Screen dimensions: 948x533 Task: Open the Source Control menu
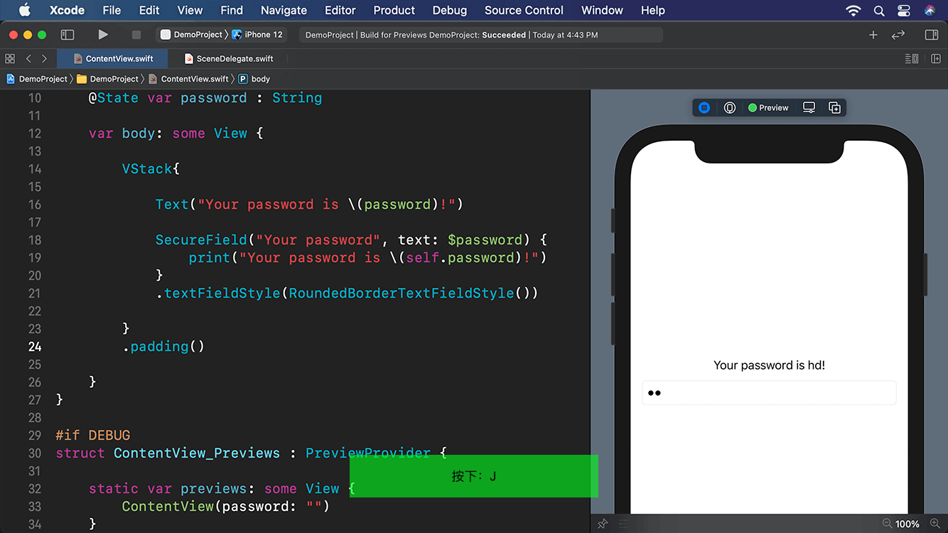[x=524, y=10]
